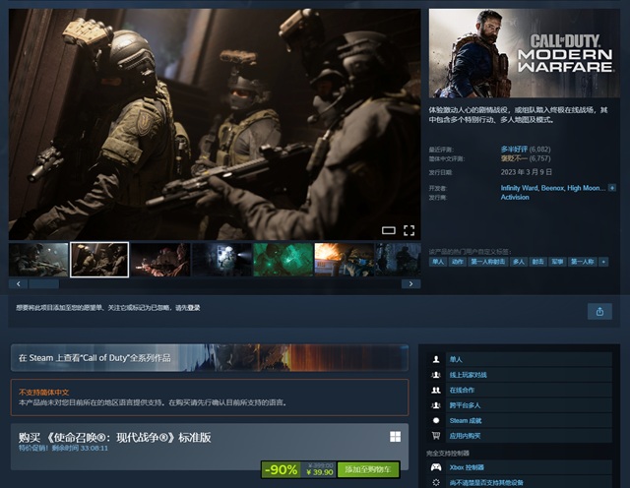Click the 应用内购买 in-app purchases icon

[x=436, y=435]
